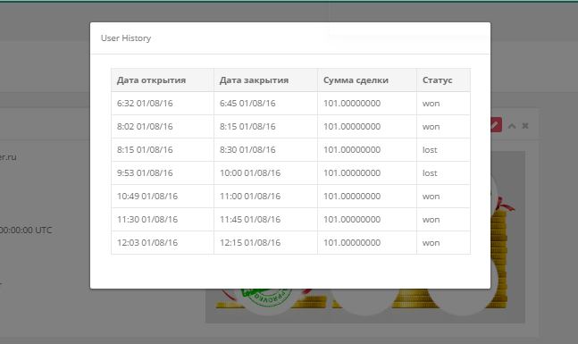This screenshot has height=344, width=578.
Task: Click 'lost' status in the 9:53 row
Action: click(430, 173)
